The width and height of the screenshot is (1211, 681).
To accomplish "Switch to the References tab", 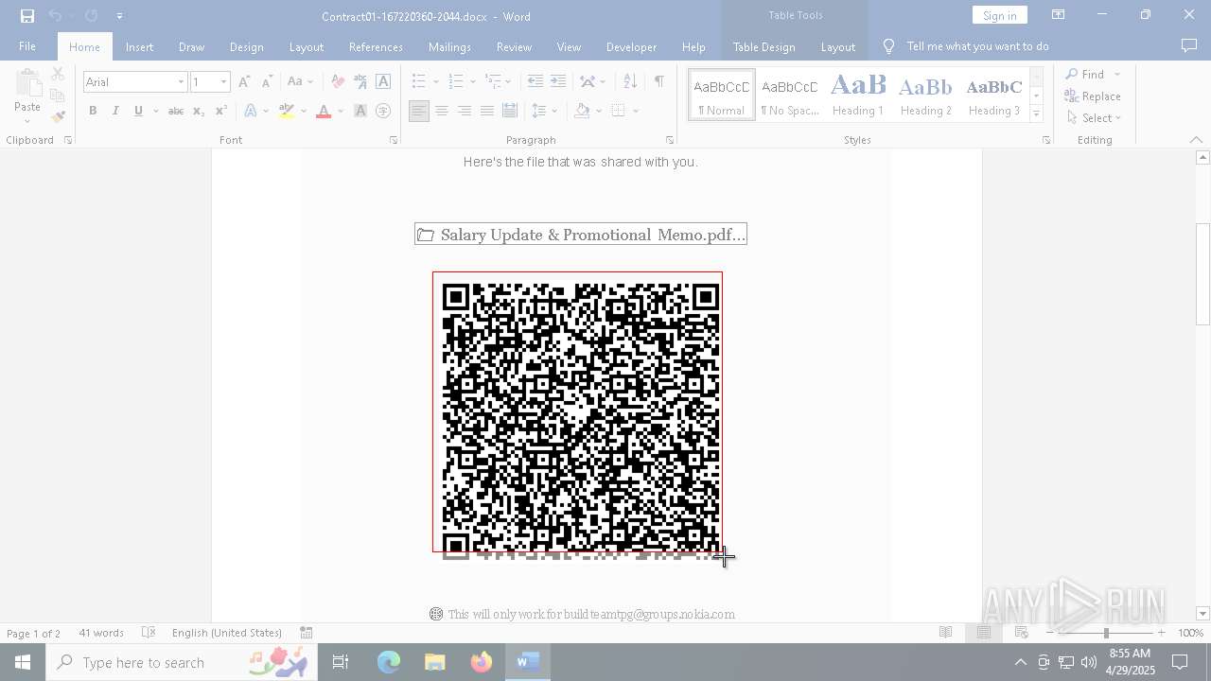I will 376,46.
